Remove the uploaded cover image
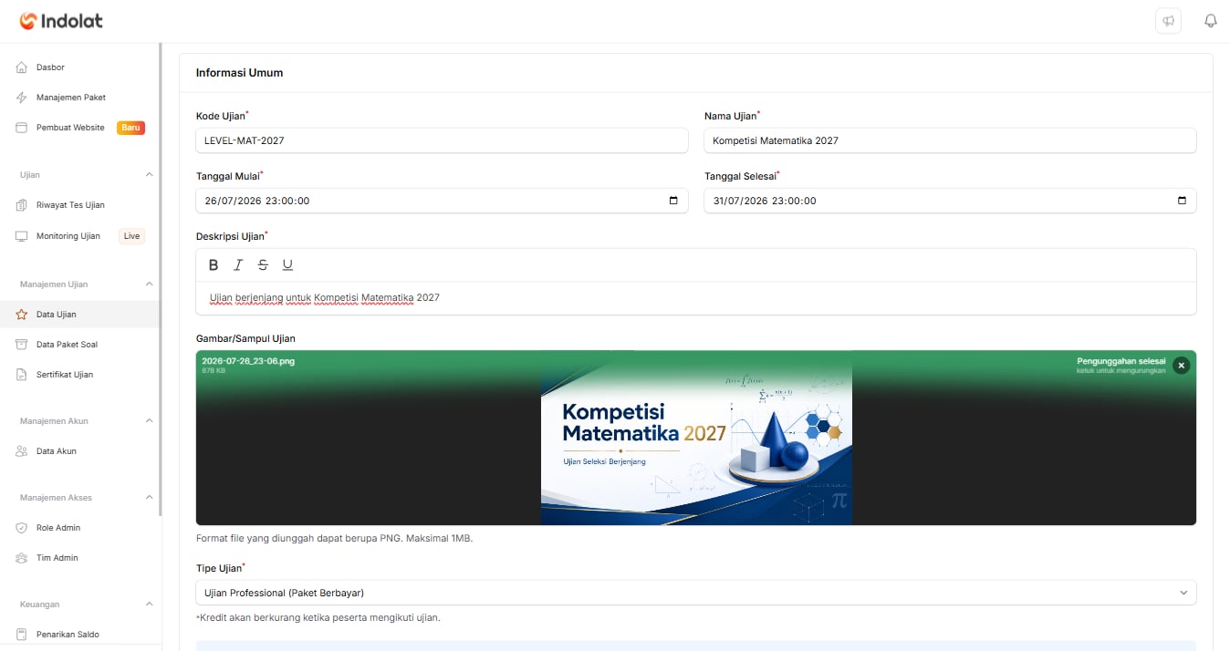The height and width of the screenshot is (651, 1230). click(x=1181, y=366)
